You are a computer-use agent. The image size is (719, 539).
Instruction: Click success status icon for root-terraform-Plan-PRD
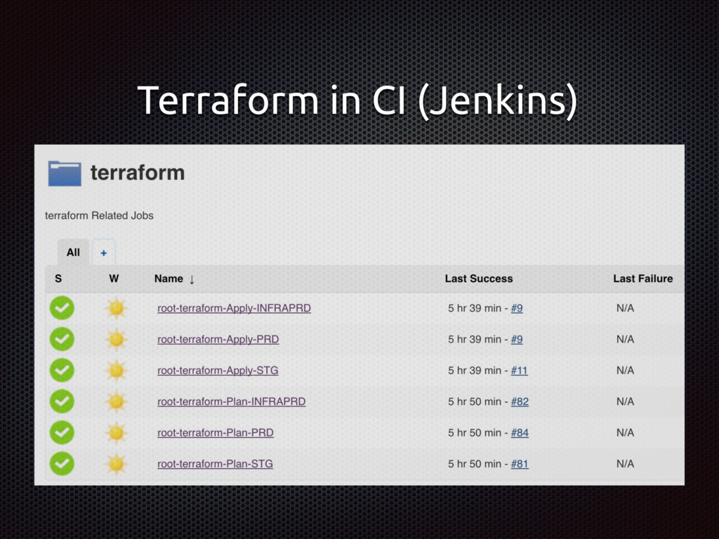click(x=62, y=432)
